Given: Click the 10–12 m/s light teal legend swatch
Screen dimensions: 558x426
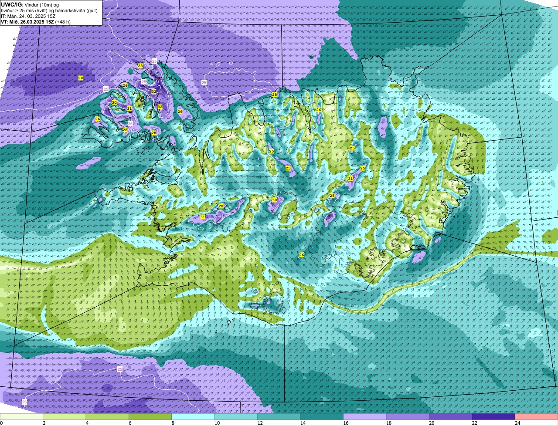Looking at the screenshot, I should tap(236, 417).
